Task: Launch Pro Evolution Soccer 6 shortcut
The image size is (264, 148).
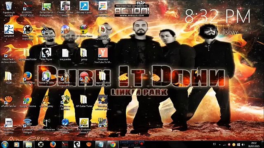Action: [84, 126]
